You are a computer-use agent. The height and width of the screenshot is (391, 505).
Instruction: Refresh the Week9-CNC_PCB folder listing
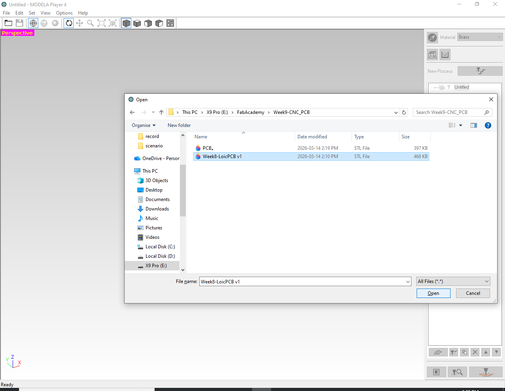404,112
